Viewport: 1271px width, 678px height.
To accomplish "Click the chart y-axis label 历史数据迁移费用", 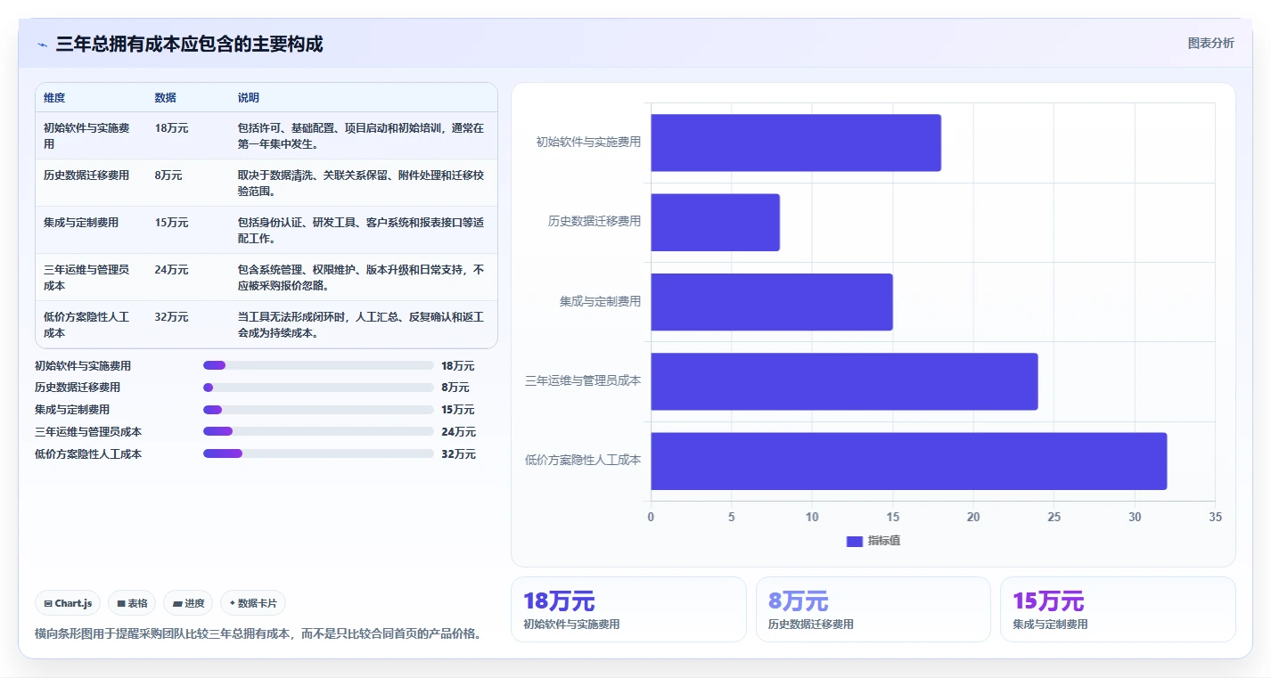I will point(594,222).
